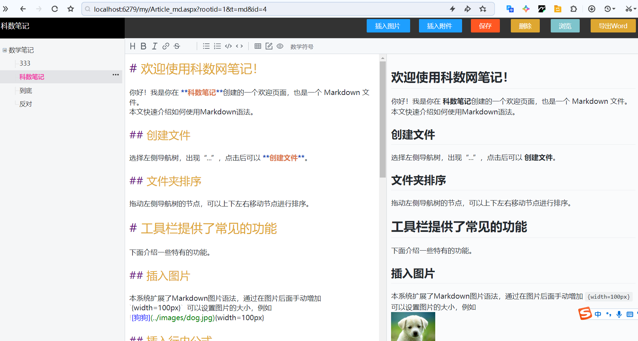Toggle bookmark star for this page
Image resolution: width=638 pixels, height=341 pixels.
point(71,9)
